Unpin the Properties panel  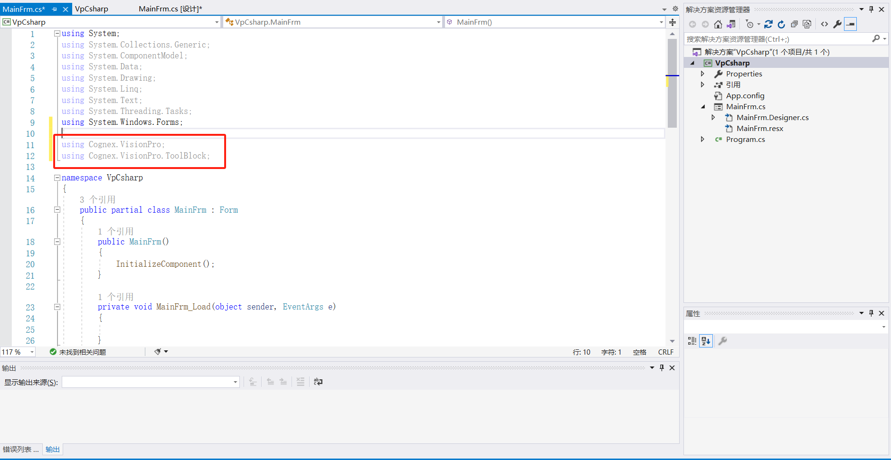[x=871, y=313]
